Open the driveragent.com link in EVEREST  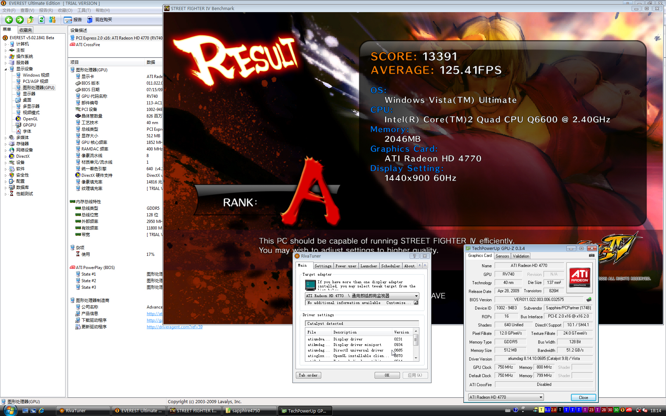point(174,327)
